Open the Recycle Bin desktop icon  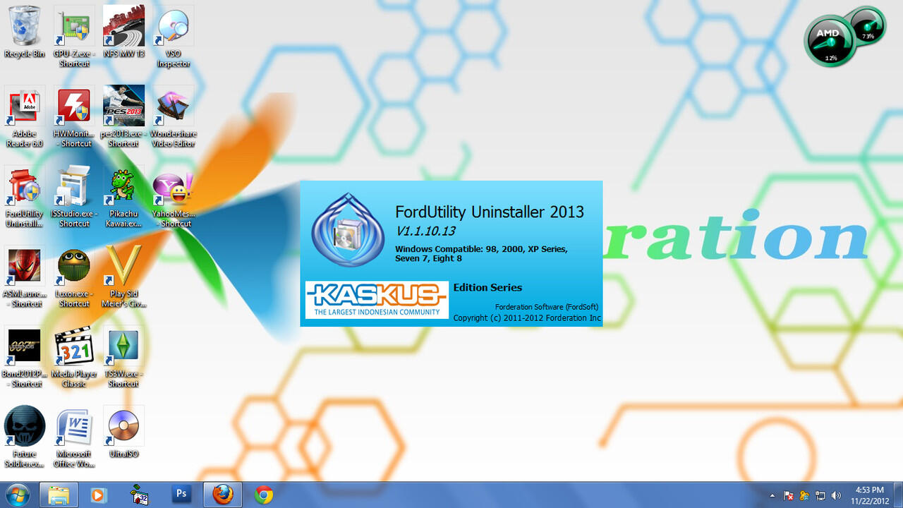(x=25, y=32)
